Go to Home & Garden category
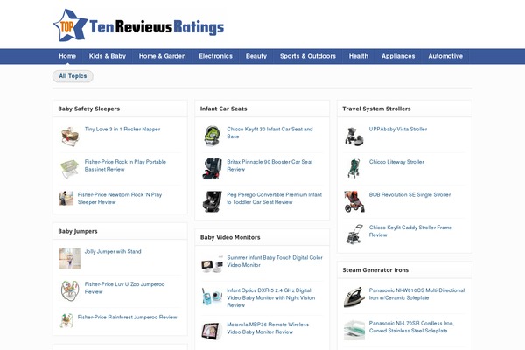This screenshot has width=525, height=350. 163,56
